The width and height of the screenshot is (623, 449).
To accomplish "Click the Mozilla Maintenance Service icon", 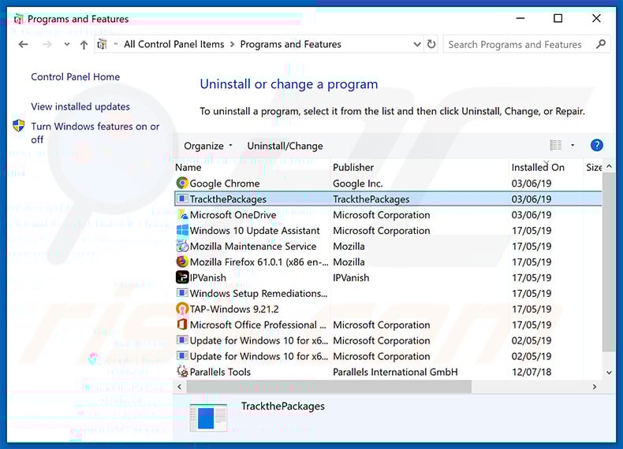I will tap(182, 246).
